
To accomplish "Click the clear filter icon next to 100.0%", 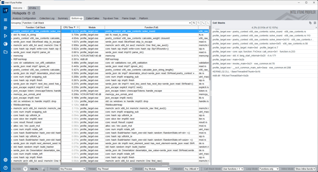I will point(43,169).
